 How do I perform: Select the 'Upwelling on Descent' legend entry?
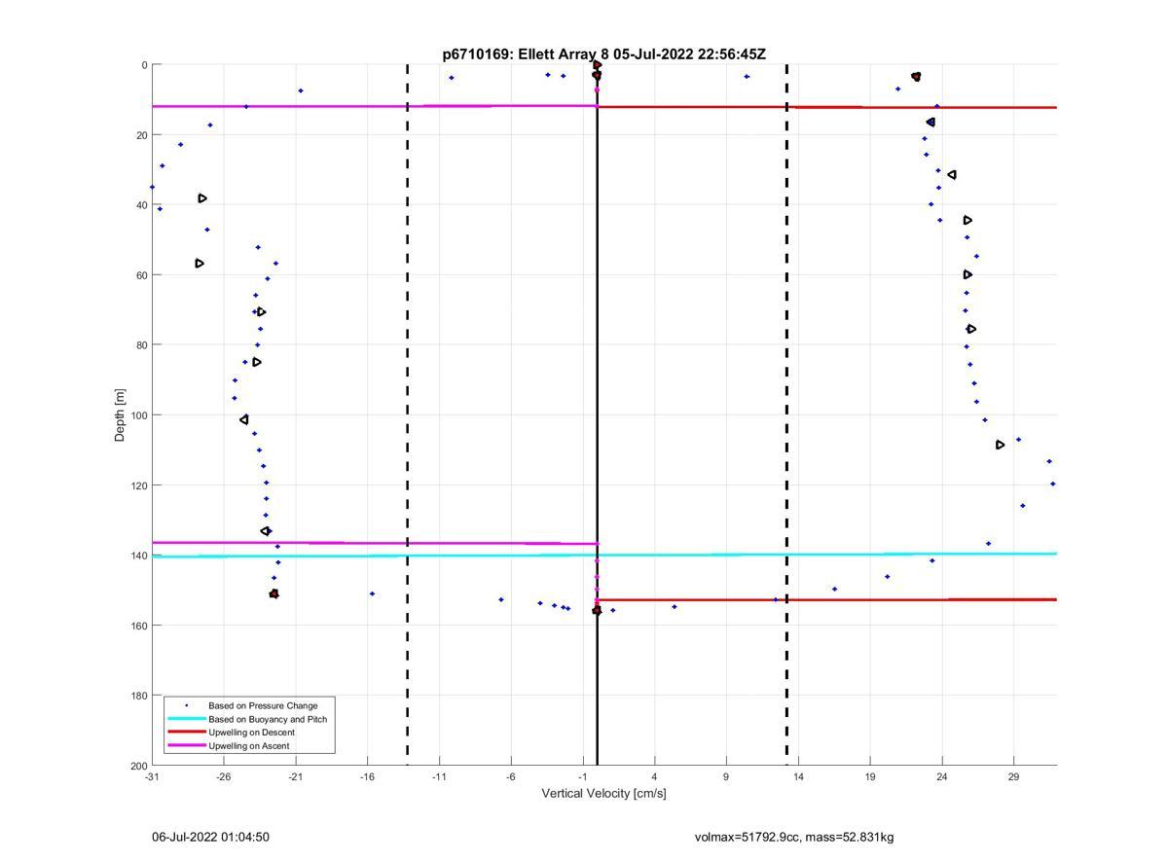point(251,733)
